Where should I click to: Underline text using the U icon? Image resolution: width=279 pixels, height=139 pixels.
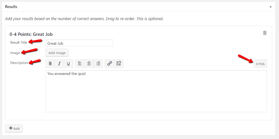tap(68, 64)
